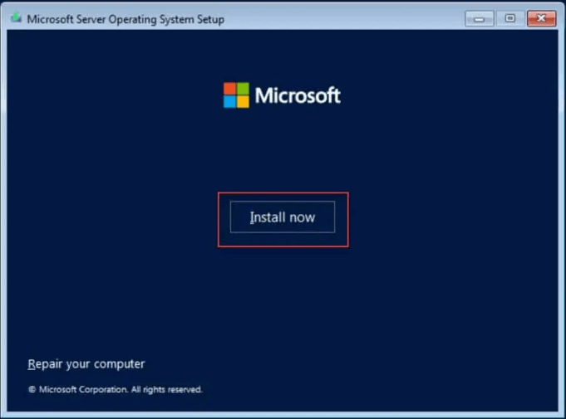The width and height of the screenshot is (566, 419).
Task: Open the Repair your computer link
Action: coord(86,364)
